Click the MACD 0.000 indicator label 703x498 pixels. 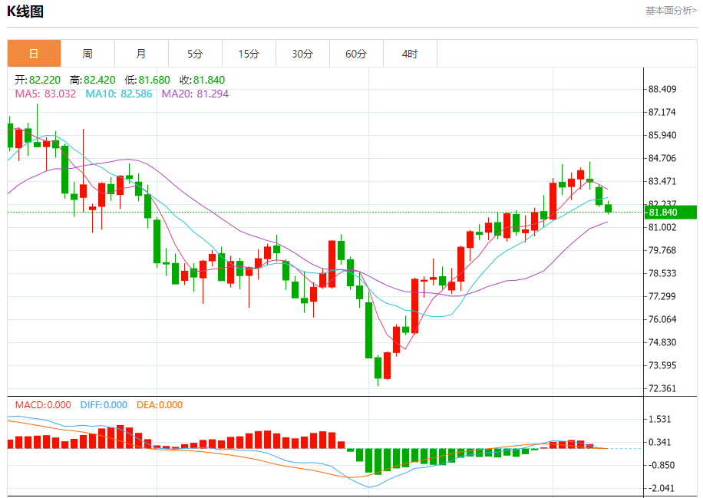(43, 404)
